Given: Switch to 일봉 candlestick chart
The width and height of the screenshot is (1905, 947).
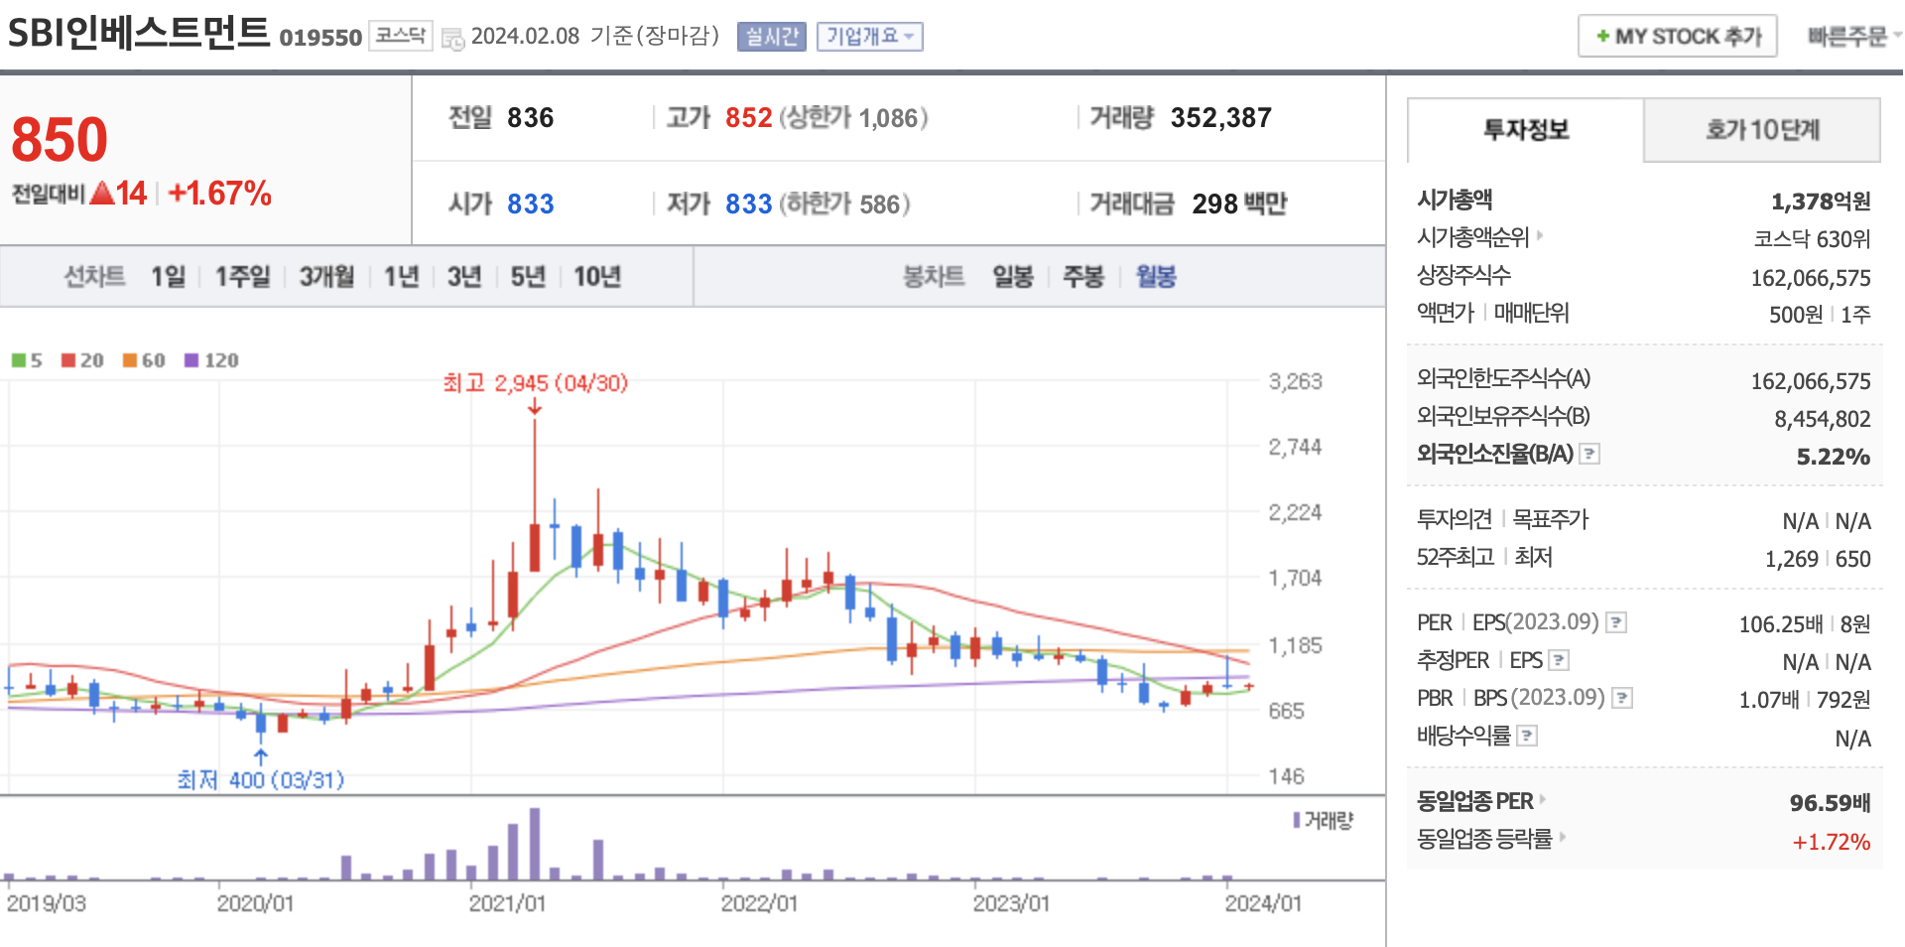Looking at the screenshot, I should [1013, 277].
